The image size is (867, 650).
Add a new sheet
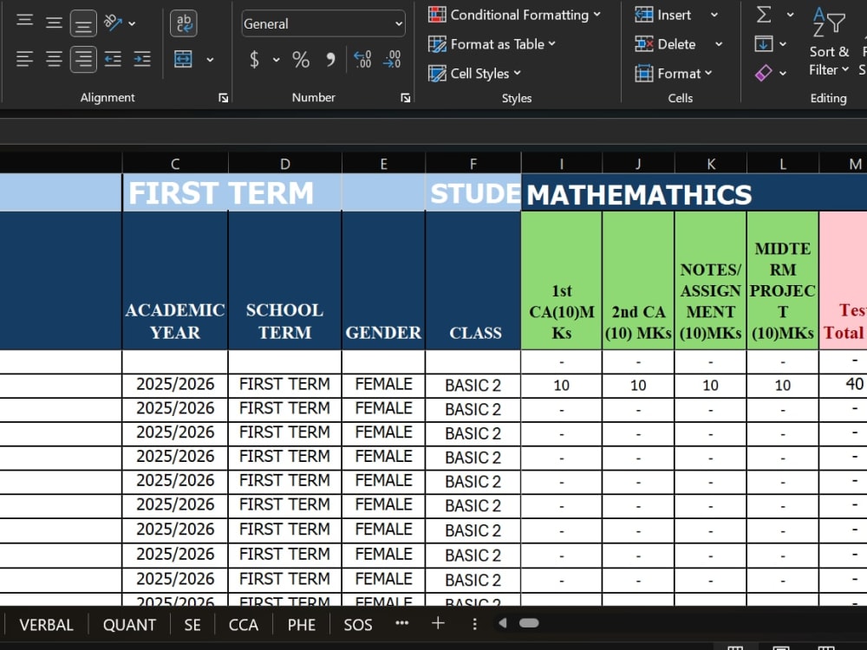(438, 623)
